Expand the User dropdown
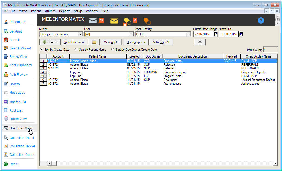282x171 pixels. click(x=131, y=34)
